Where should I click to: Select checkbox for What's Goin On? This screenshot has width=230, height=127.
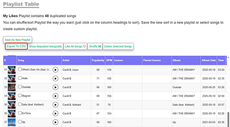coord(20,69)
